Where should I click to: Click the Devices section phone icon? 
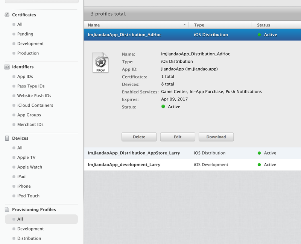[x=7, y=138]
